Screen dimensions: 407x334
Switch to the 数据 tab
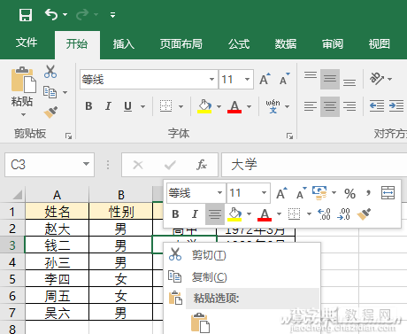pyautogui.click(x=285, y=43)
